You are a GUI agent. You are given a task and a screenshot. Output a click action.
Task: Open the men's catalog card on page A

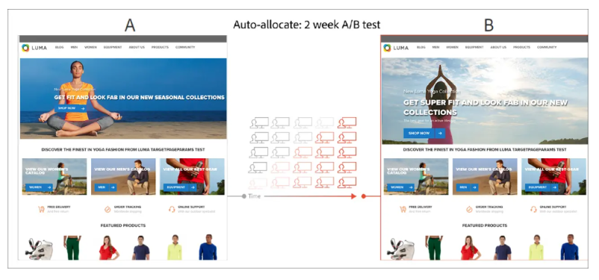123,176
